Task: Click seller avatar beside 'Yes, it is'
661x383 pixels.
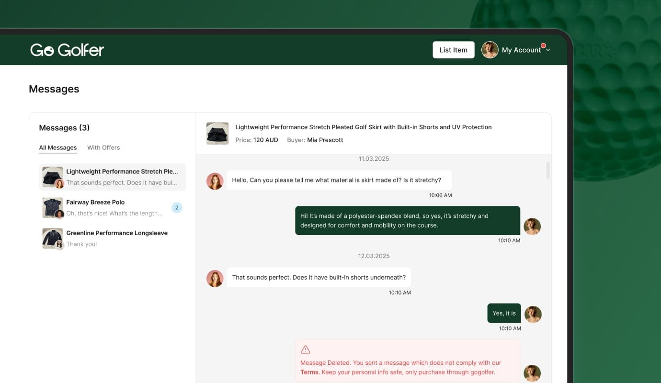Action: pos(533,315)
